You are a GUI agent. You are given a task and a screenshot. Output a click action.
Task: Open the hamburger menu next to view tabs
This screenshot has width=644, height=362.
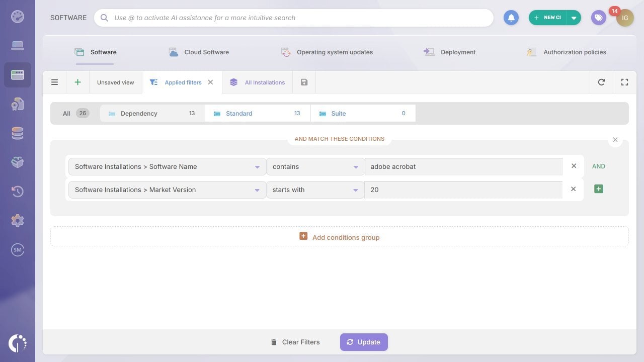pyautogui.click(x=54, y=82)
